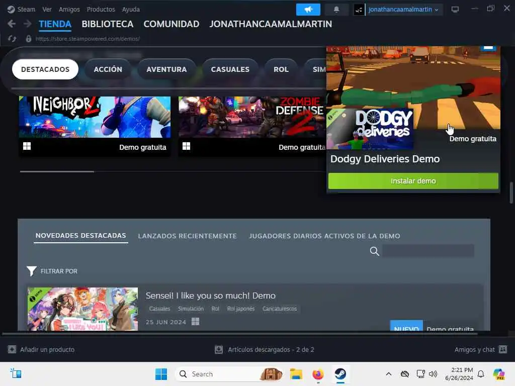This screenshot has height=386, width=515.
Task: Click Windows platform icon under Neighbor card
Action: pyautogui.click(x=27, y=146)
